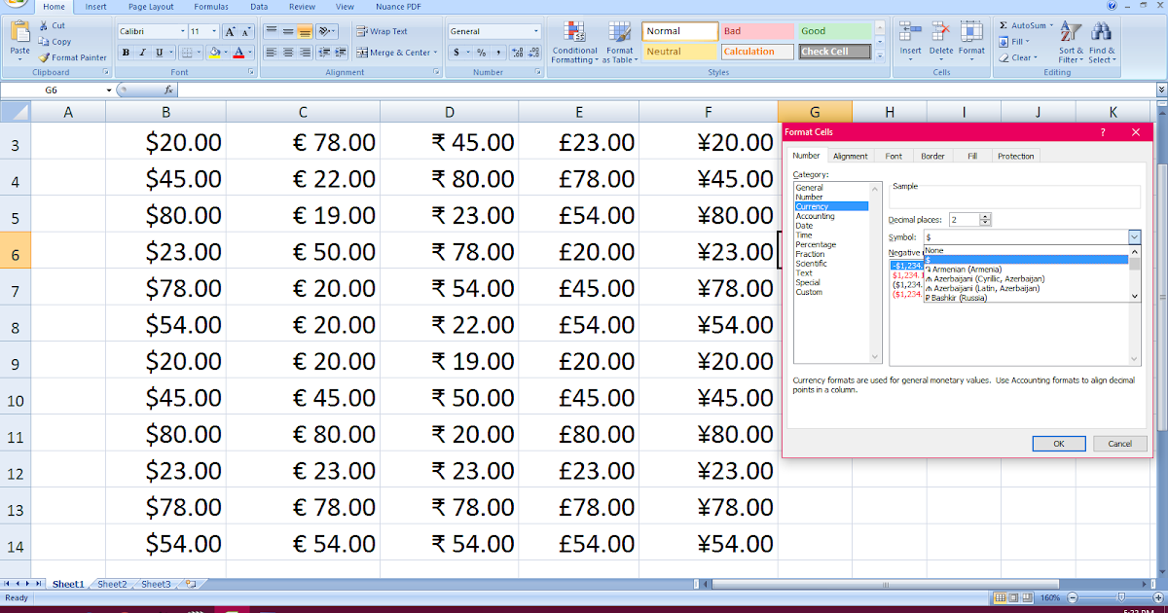The width and height of the screenshot is (1168, 613).
Task: Toggle Italic formatting
Action: coord(141,53)
